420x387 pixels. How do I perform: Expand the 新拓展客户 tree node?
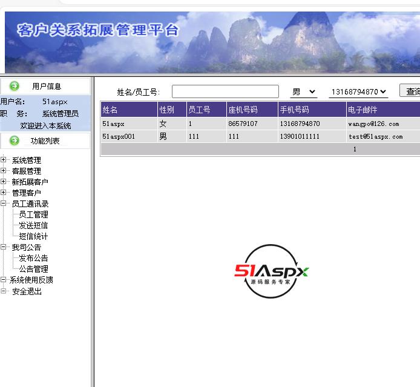click(x=3, y=182)
